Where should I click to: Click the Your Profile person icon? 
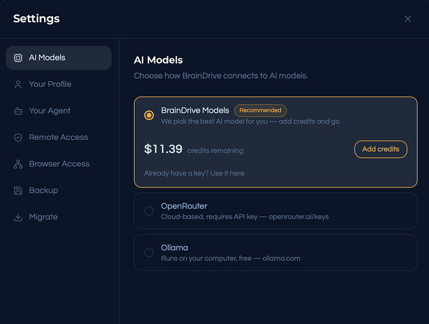tap(18, 84)
